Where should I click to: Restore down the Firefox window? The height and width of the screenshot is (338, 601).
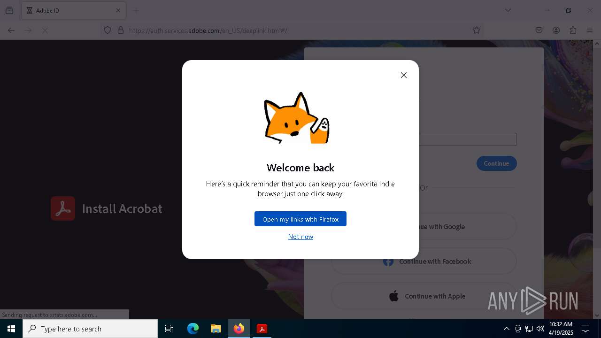tap(569, 10)
